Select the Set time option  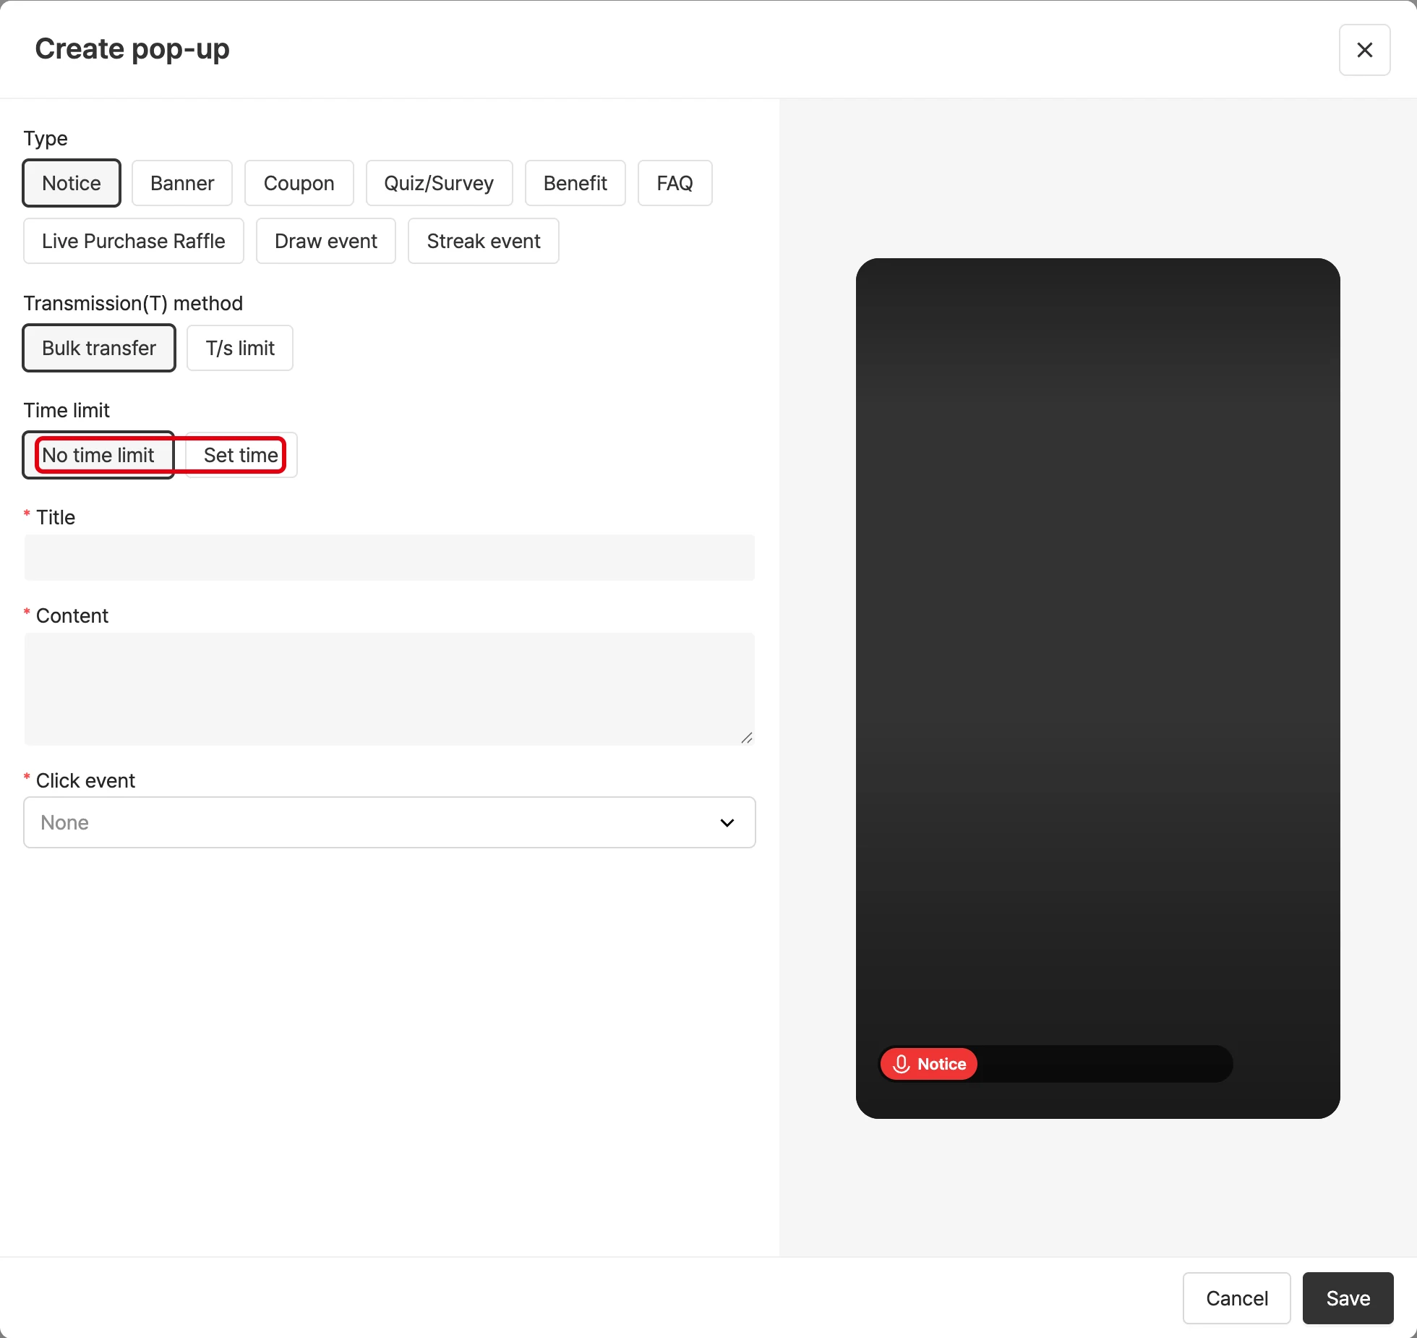coord(241,455)
